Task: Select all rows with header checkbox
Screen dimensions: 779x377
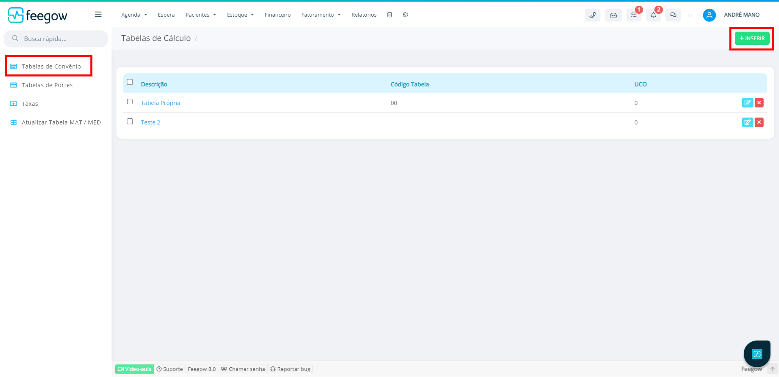Action: [x=130, y=82]
